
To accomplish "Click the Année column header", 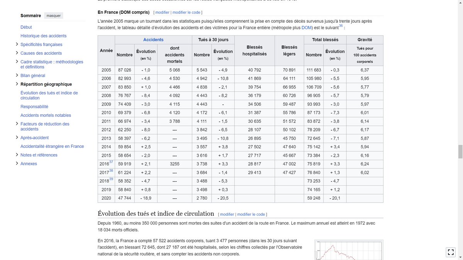I will pos(106,51).
